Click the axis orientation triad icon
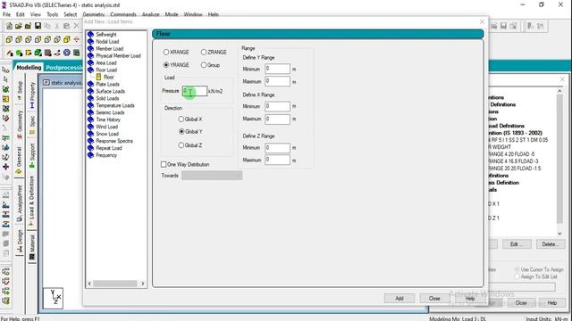Image resolution: width=572 pixels, height=321 pixels. click(54, 299)
